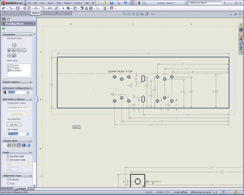244x195 pixels.
Task: Select the Use custom scale option
Action: click(8, 160)
